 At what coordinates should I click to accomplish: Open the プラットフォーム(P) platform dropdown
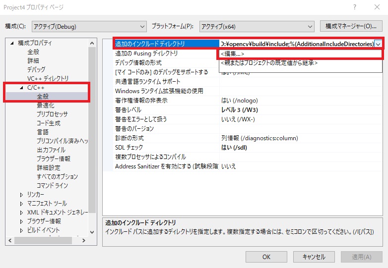tap(257, 26)
